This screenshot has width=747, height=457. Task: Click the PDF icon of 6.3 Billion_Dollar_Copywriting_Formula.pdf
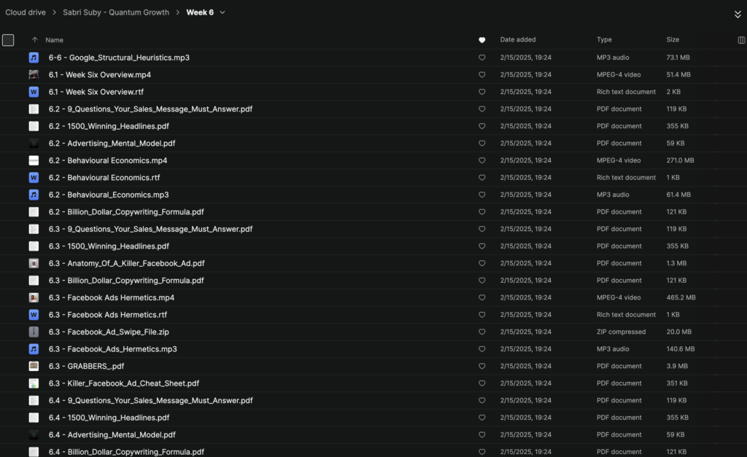[x=34, y=281]
